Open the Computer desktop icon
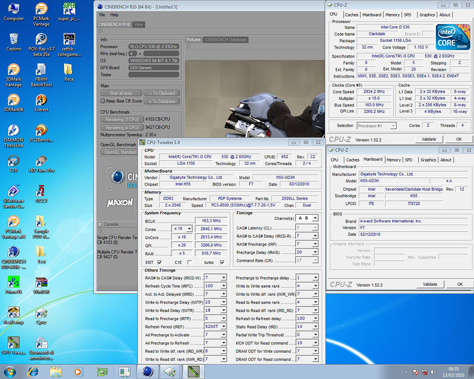The height and width of the screenshot is (379, 474). coord(14,12)
